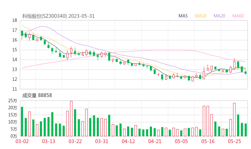This screenshot has width=251, height=149.
Task: Click the volume axis label 10万
Action: tap(13, 122)
